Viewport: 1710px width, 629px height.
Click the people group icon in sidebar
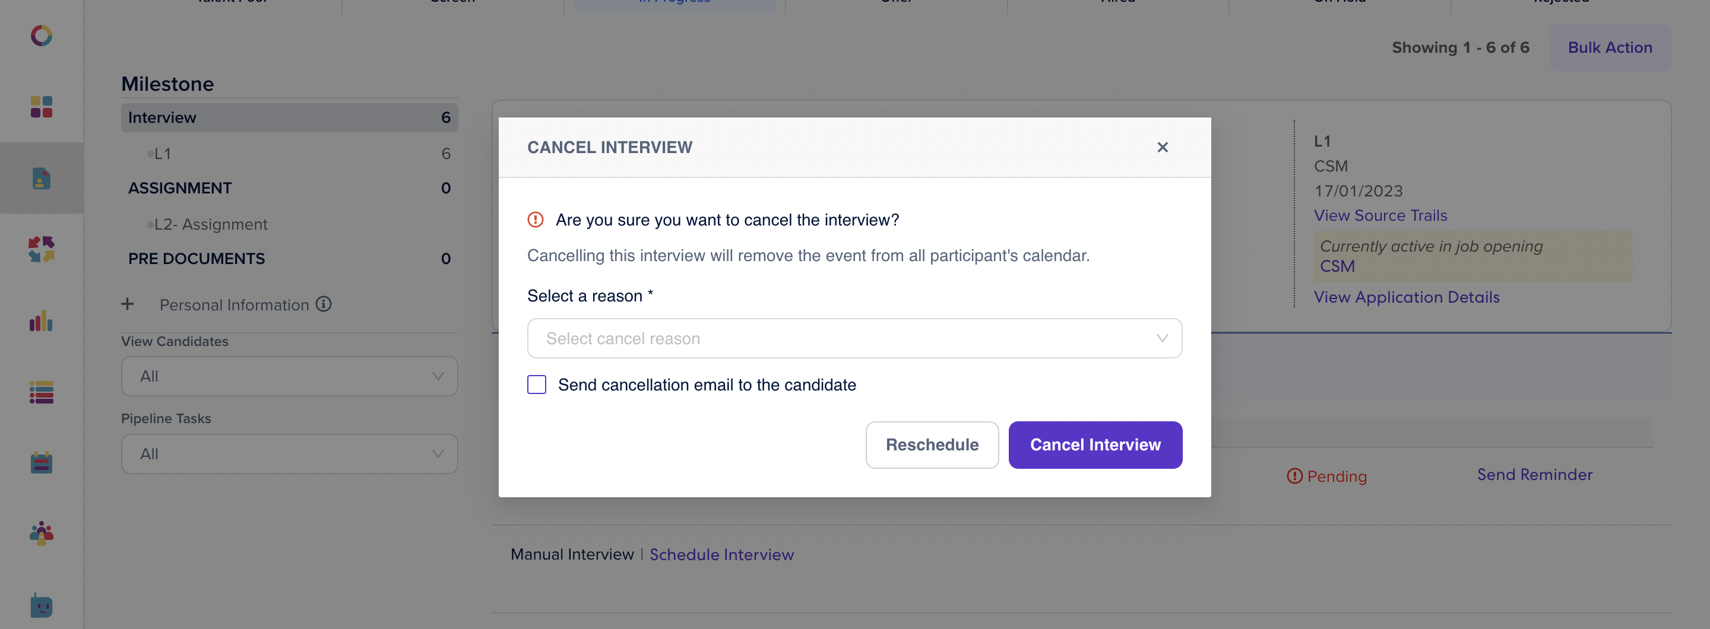[x=41, y=533]
